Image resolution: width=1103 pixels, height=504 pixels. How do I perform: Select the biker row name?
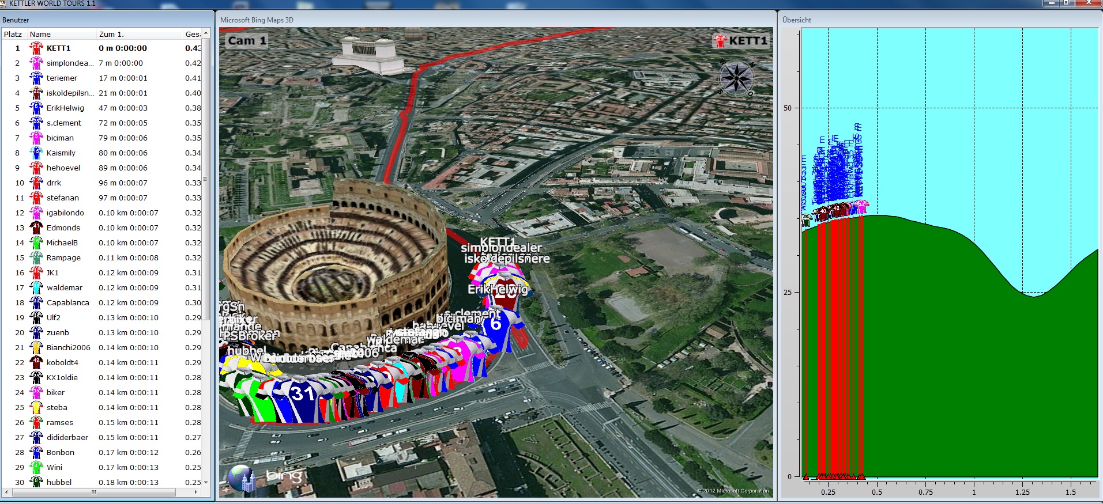point(55,393)
